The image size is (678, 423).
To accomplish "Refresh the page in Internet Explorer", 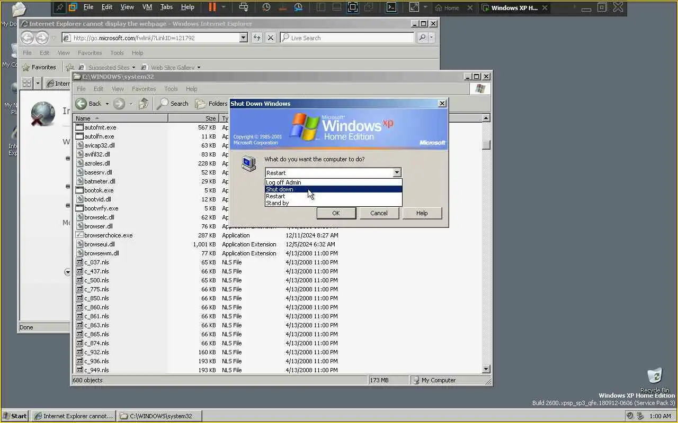I will click(x=257, y=38).
